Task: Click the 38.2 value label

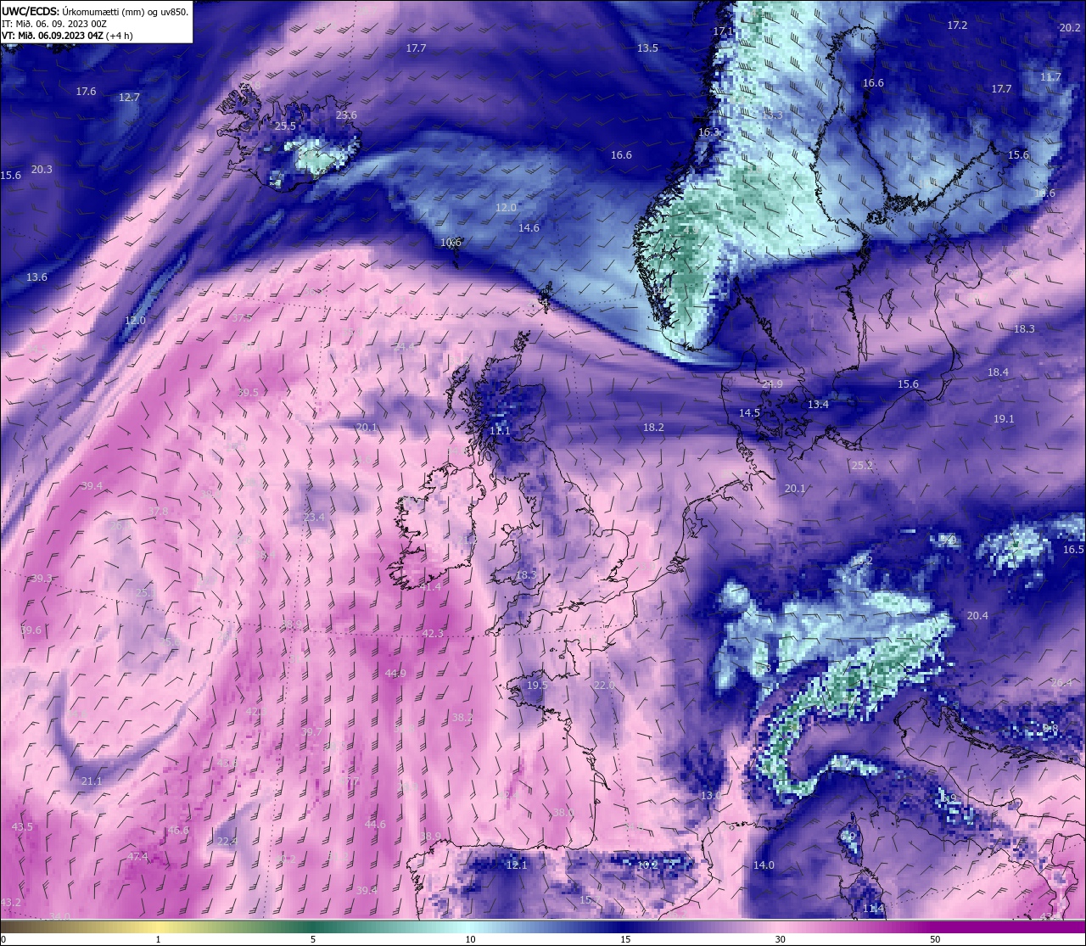Action: 462,718
